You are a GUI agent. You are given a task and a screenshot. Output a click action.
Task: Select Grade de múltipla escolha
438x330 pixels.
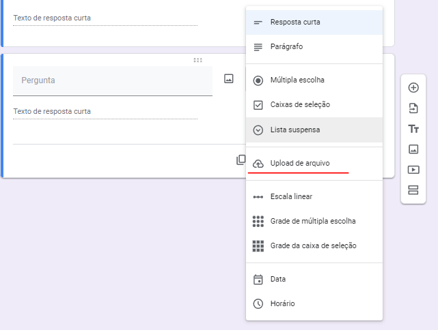point(313,222)
